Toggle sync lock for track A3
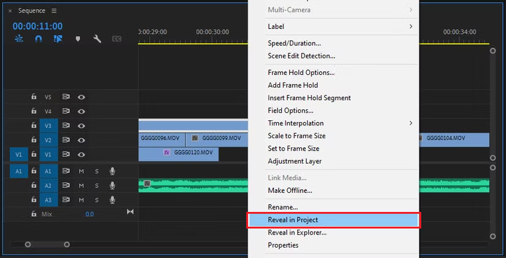 (x=66, y=200)
